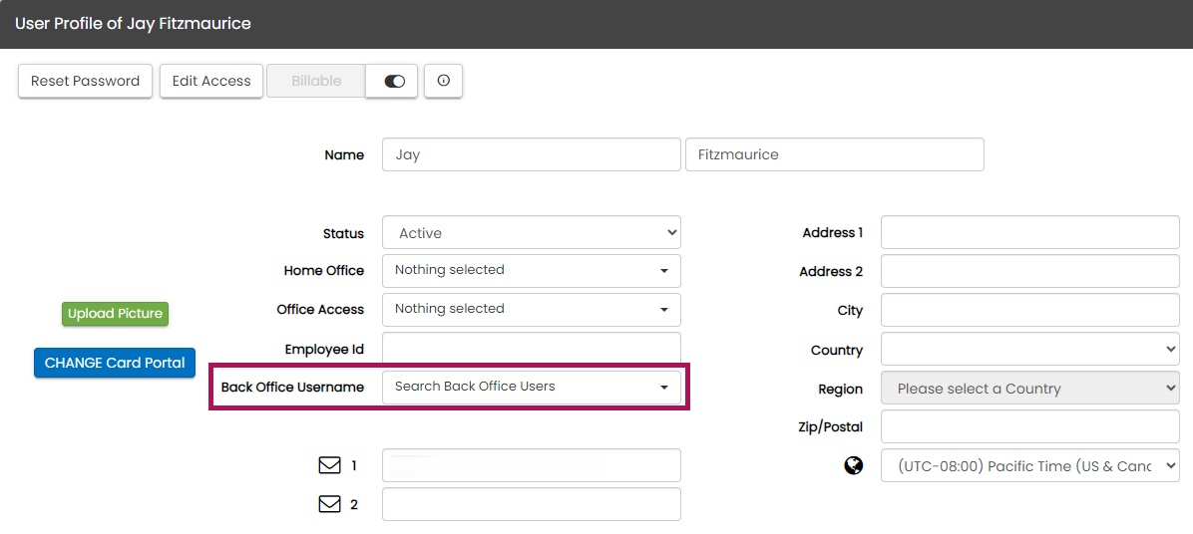Screen dimensions: 1193x534
Task: Open the Pacific Time timezone dropdown
Action: pos(1029,466)
